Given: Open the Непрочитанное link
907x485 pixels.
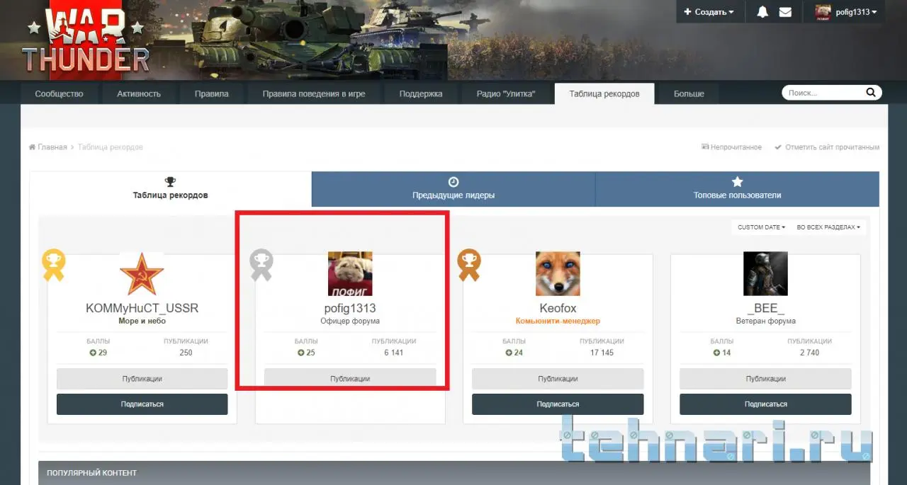Looking at the screenshot, I should 732,147.
